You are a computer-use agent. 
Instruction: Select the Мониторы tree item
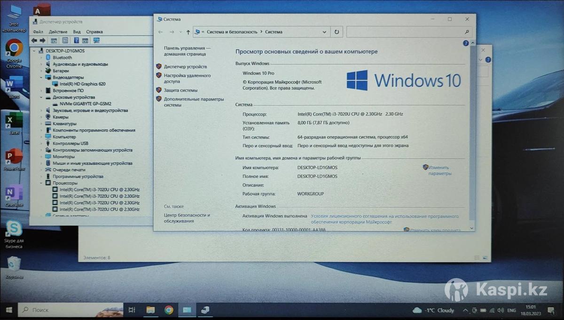(63, 157)
